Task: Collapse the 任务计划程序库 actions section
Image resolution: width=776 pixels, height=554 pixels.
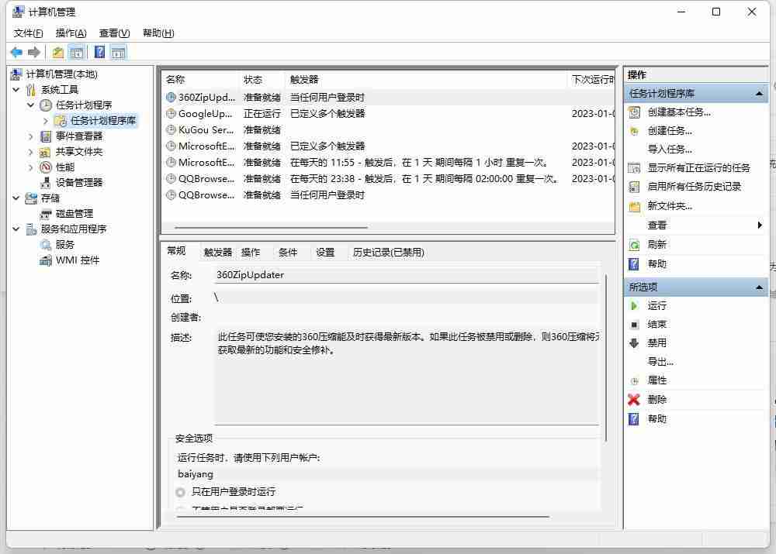Action: 759,94
